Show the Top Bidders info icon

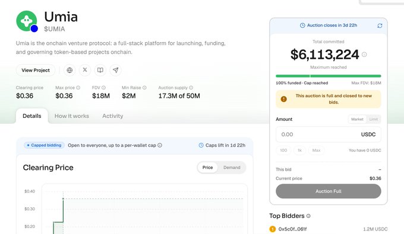[x=308, y=216]
